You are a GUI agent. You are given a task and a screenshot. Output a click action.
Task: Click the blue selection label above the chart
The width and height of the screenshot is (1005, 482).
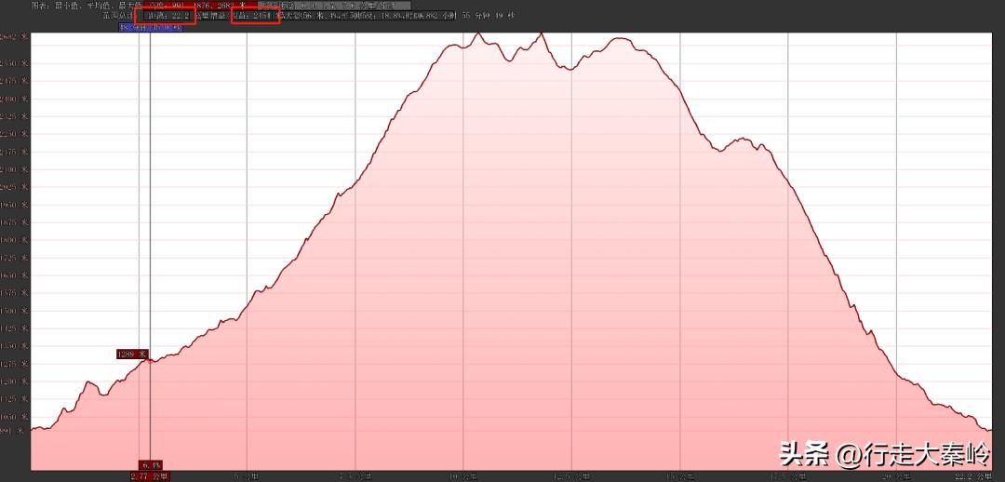tap(151, 28)
